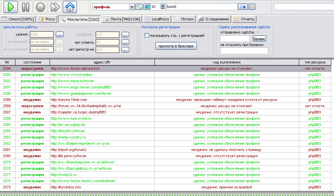This screenshot has width=334, height=196.
Task: Click the 'тип ресурса' column header
Action: click(315, 62)
